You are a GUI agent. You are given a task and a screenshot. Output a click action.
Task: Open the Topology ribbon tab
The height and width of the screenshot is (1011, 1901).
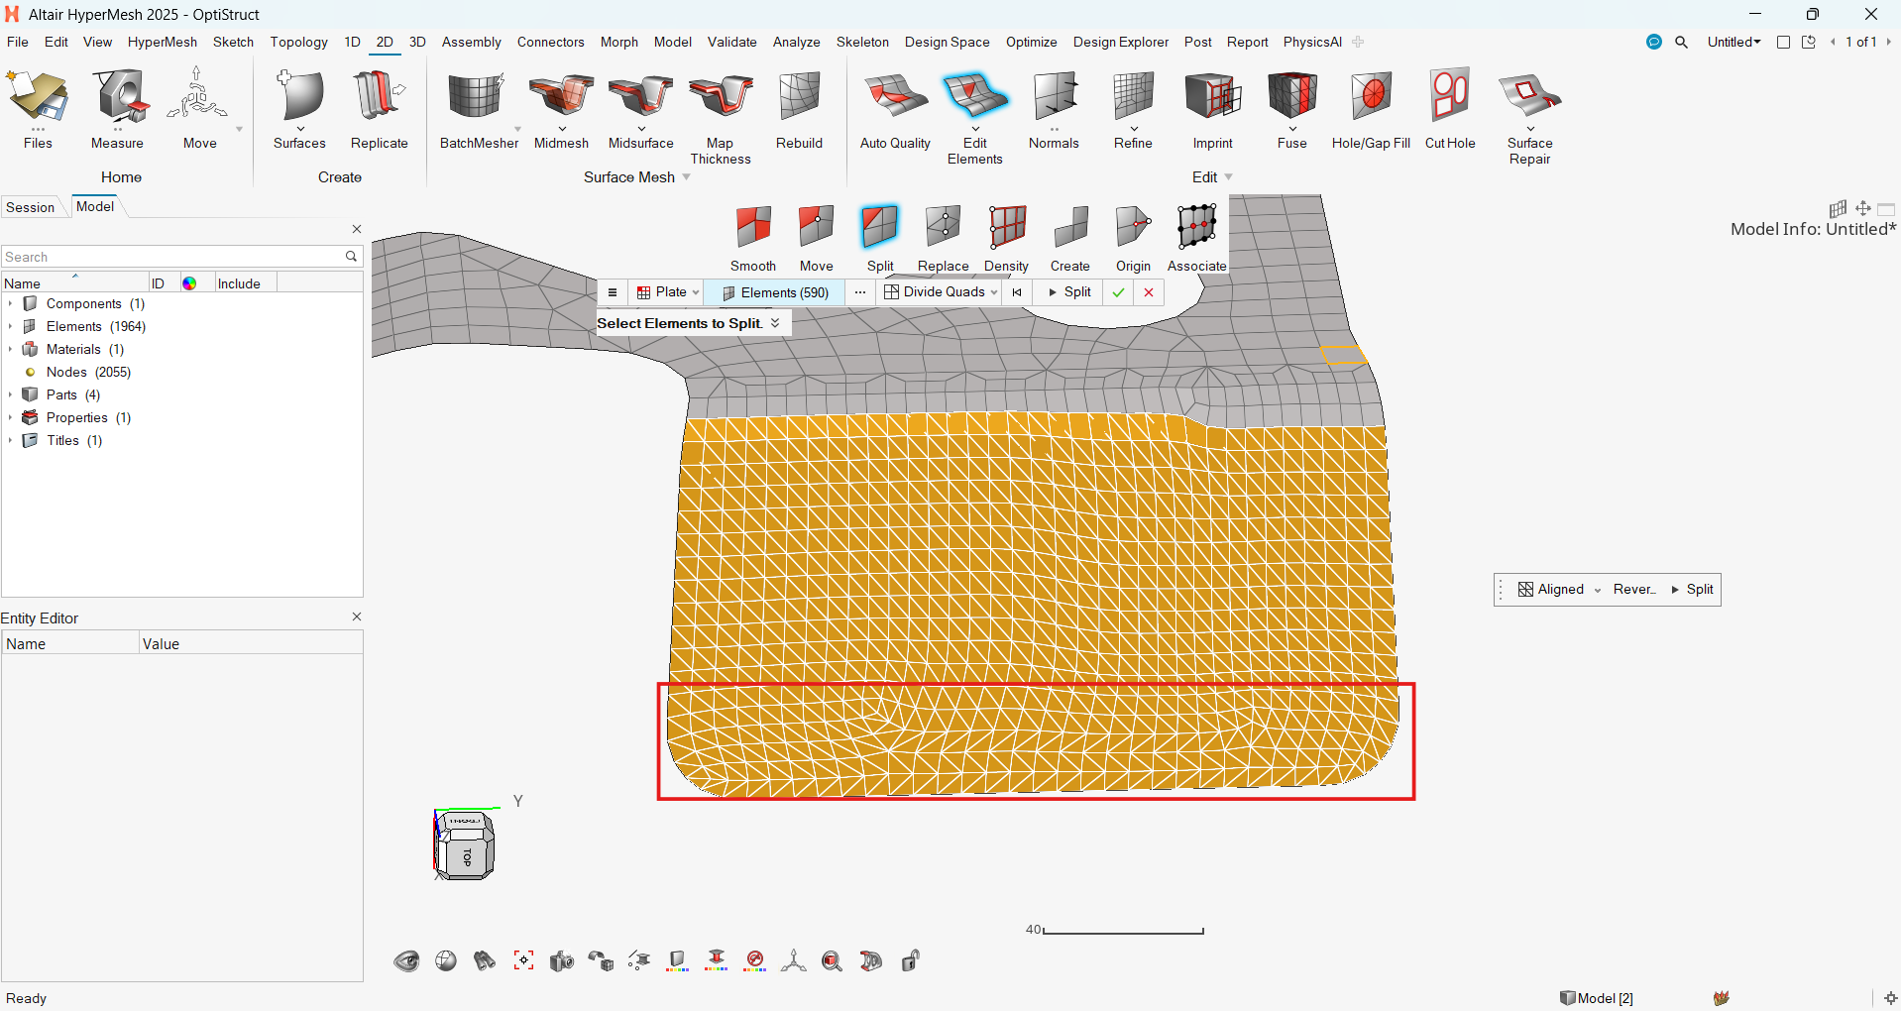point(298,42)
